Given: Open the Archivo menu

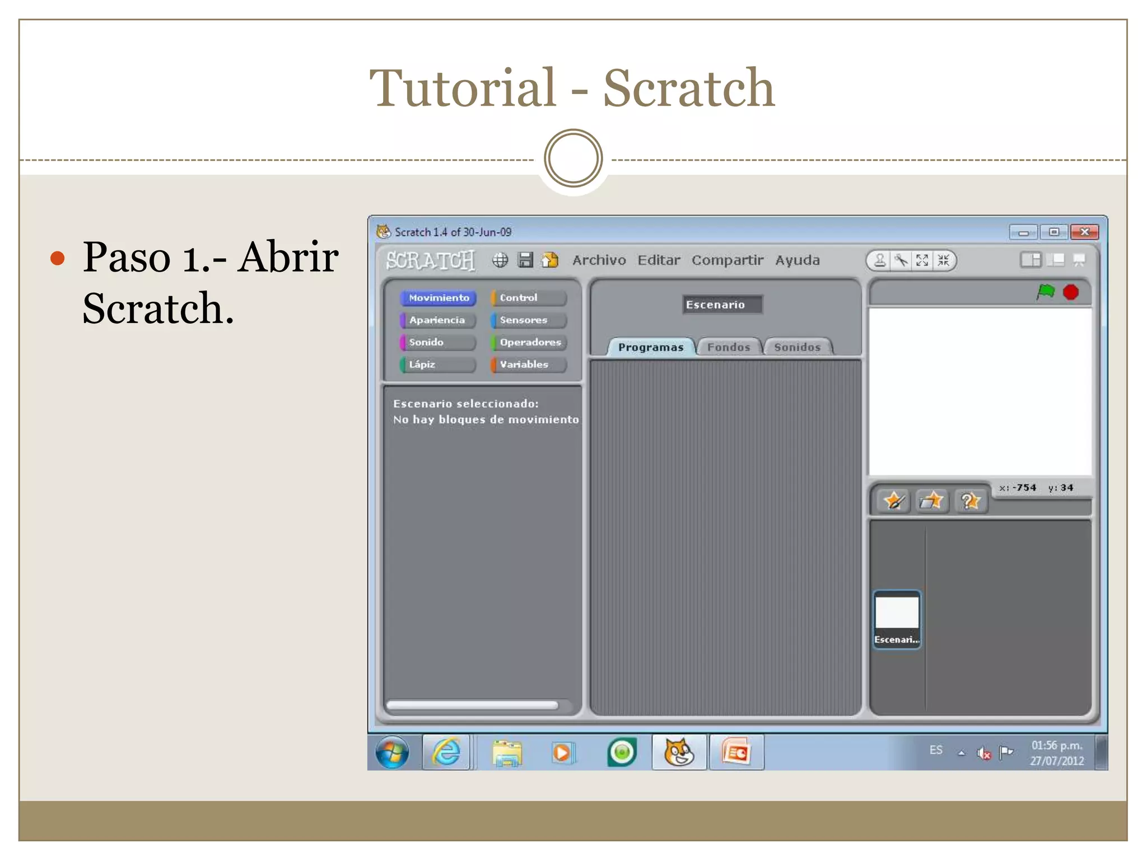Looking at the screenshot, I should (x=599, y=260).
